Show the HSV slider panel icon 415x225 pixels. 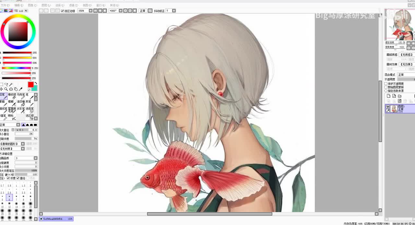(x=11, y=11)
